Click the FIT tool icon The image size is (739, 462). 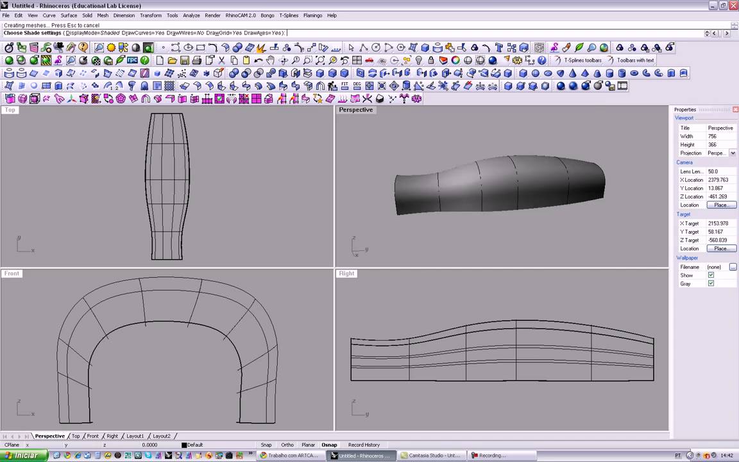click(x=344, y=86)
